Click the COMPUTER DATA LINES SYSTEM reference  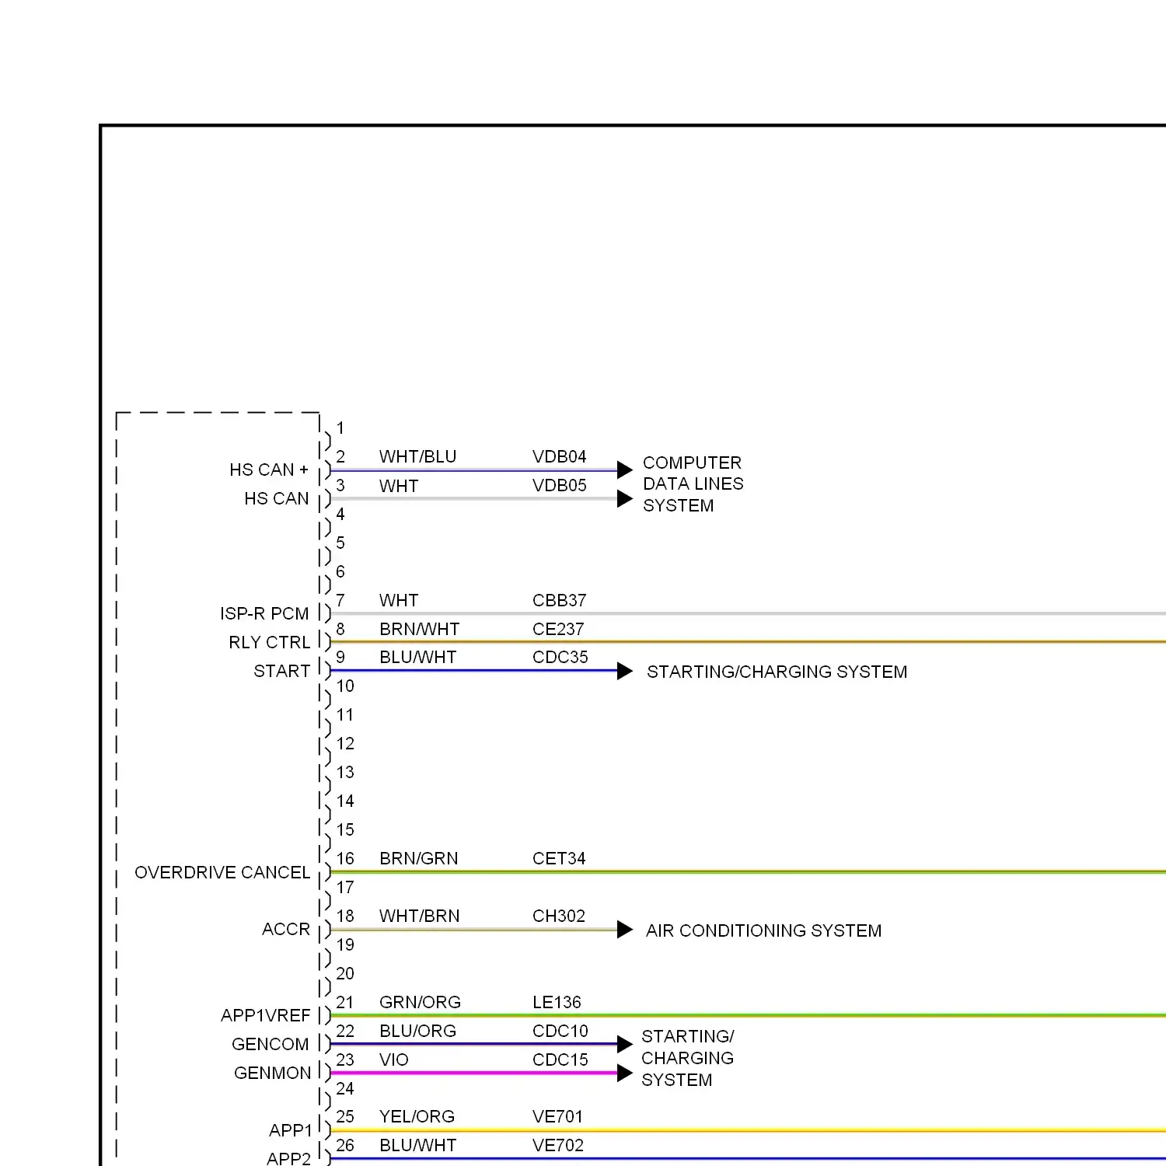[693, 484]
